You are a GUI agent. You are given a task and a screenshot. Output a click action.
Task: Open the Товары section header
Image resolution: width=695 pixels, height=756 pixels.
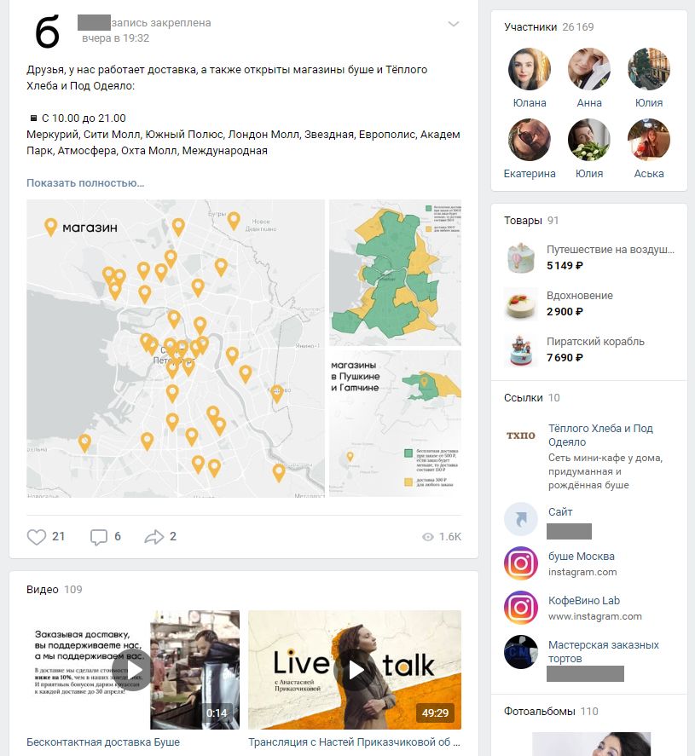523,221
